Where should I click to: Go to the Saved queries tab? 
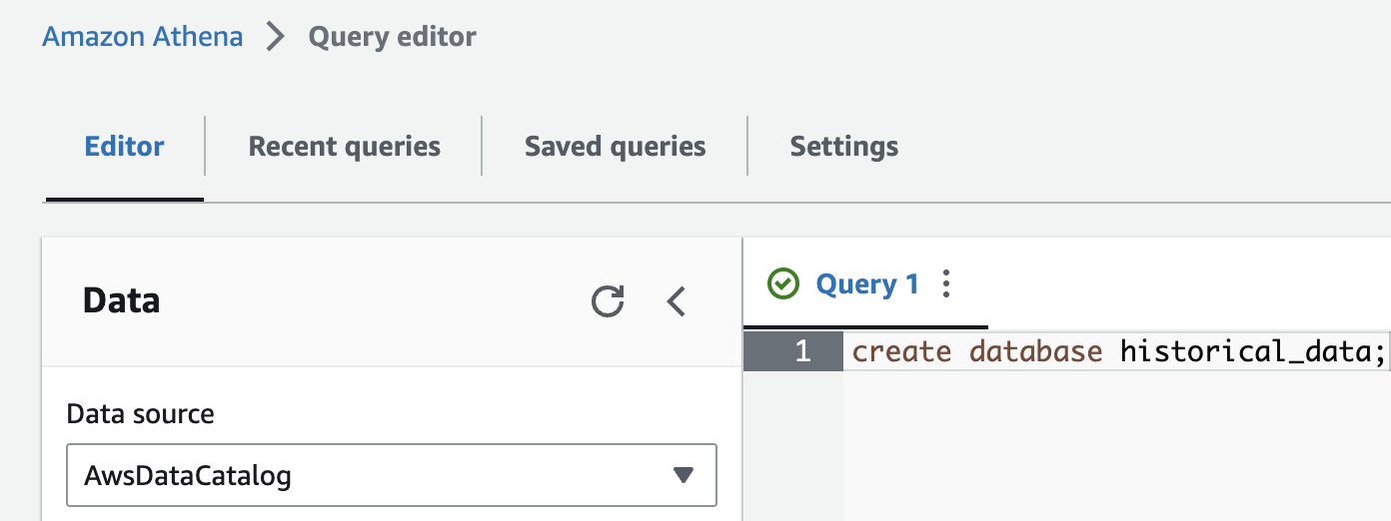coord(615,147)
